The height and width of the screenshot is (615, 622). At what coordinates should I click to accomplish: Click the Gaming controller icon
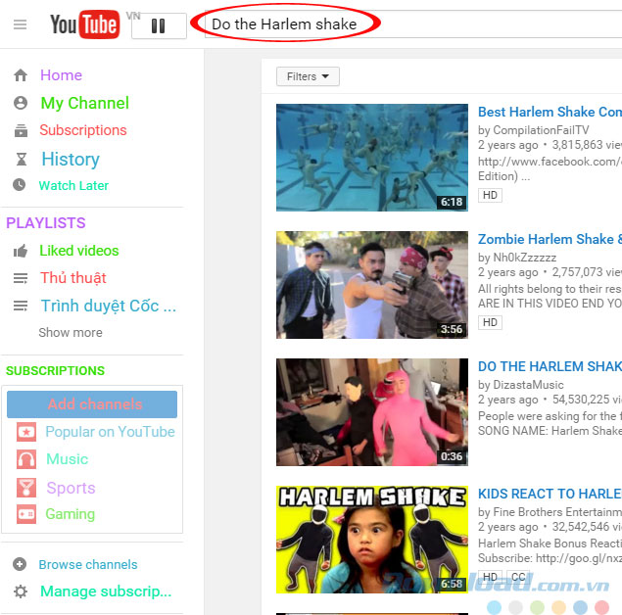26,514
